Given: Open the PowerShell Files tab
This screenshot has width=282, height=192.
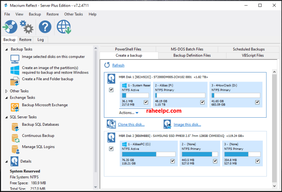Looking at the screenshot, I should [128, 49].
